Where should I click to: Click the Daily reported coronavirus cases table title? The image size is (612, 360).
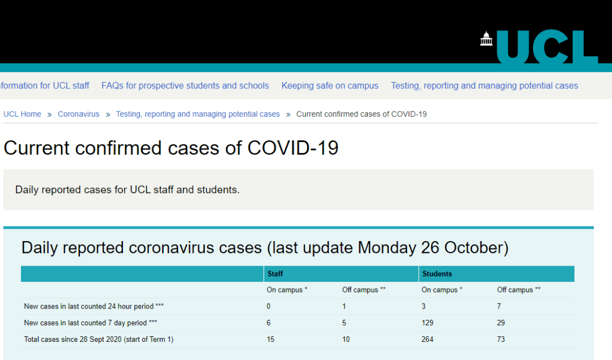coord(265,248)
